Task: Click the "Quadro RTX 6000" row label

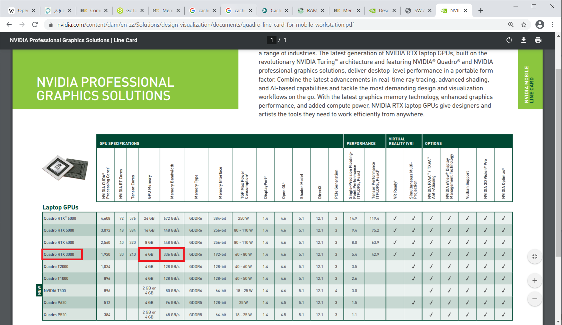Action: pyautogui.click(x=60, y=218)
